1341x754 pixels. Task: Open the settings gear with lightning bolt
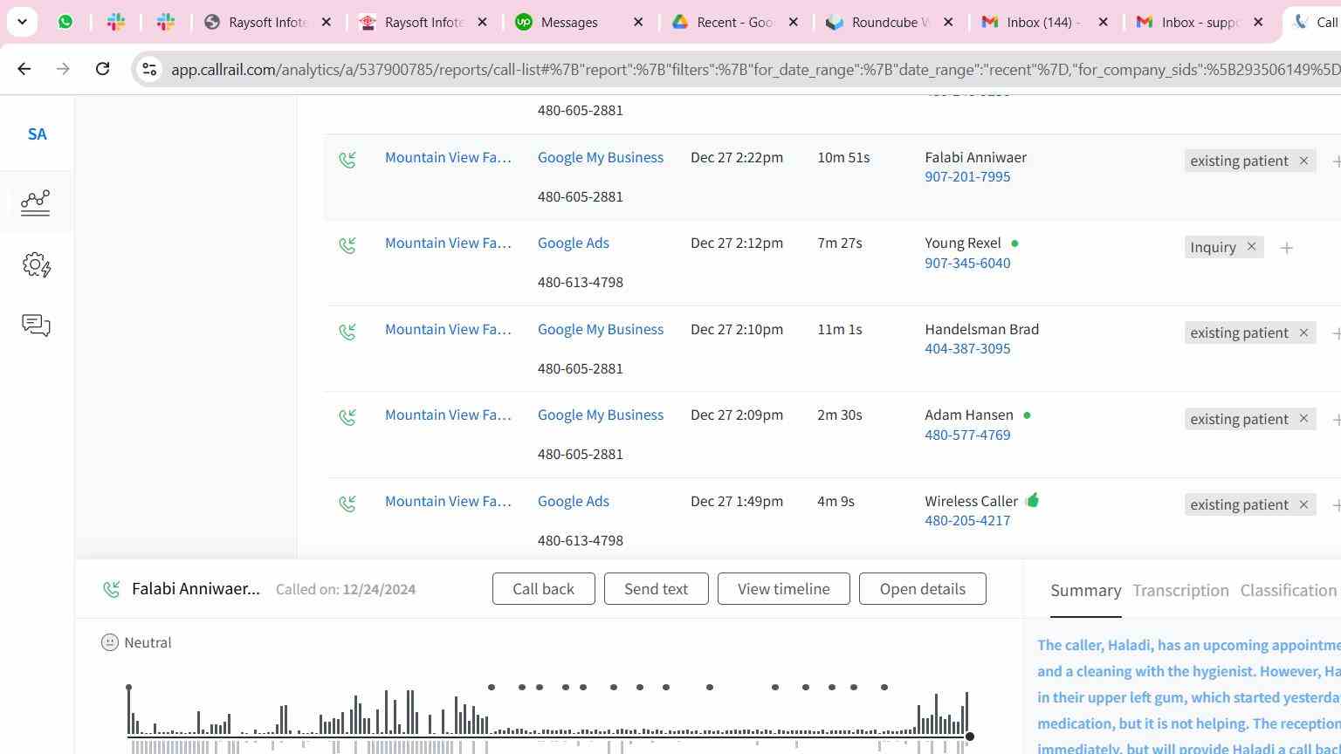pyautogui.click(x=36, y=264)
